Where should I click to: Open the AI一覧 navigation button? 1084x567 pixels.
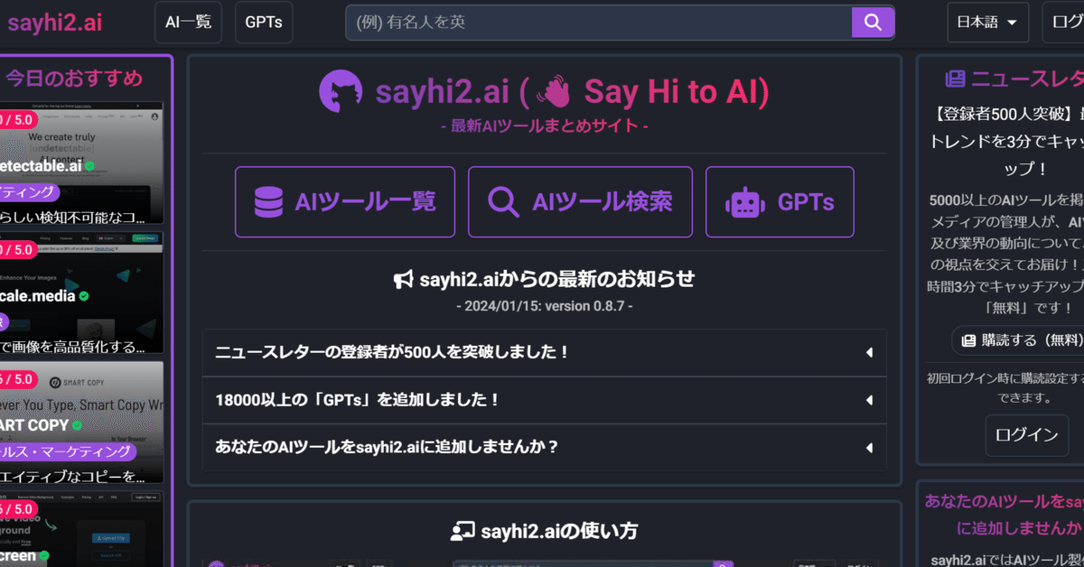pos(188,23)
